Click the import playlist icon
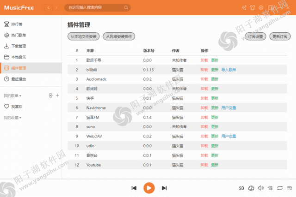Screen dimensions: 296x197 [x=51, y=96]
